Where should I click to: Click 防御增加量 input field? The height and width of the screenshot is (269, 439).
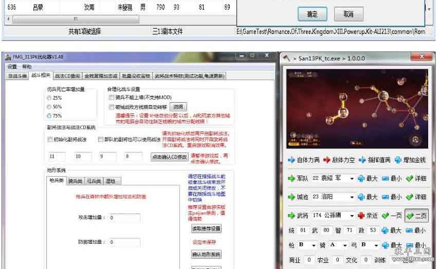pos(124,242)
